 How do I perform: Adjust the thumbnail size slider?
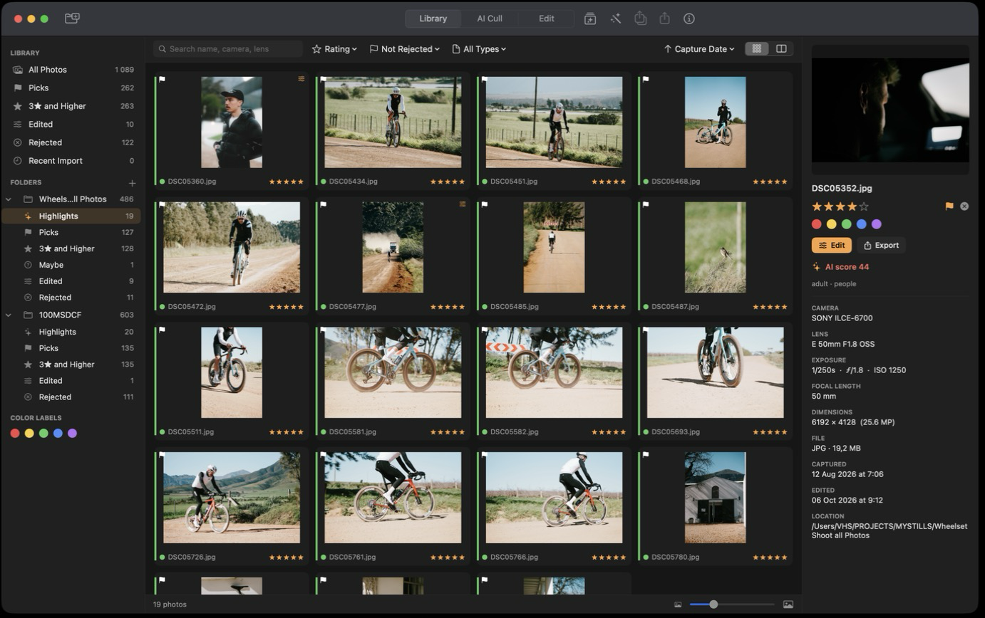point(732,604)
